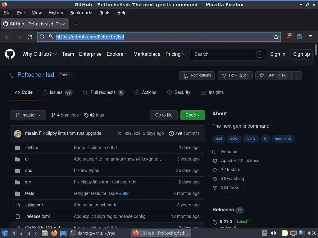
Task: Switch to the Pull requests tab
Action: click(103, 92)
